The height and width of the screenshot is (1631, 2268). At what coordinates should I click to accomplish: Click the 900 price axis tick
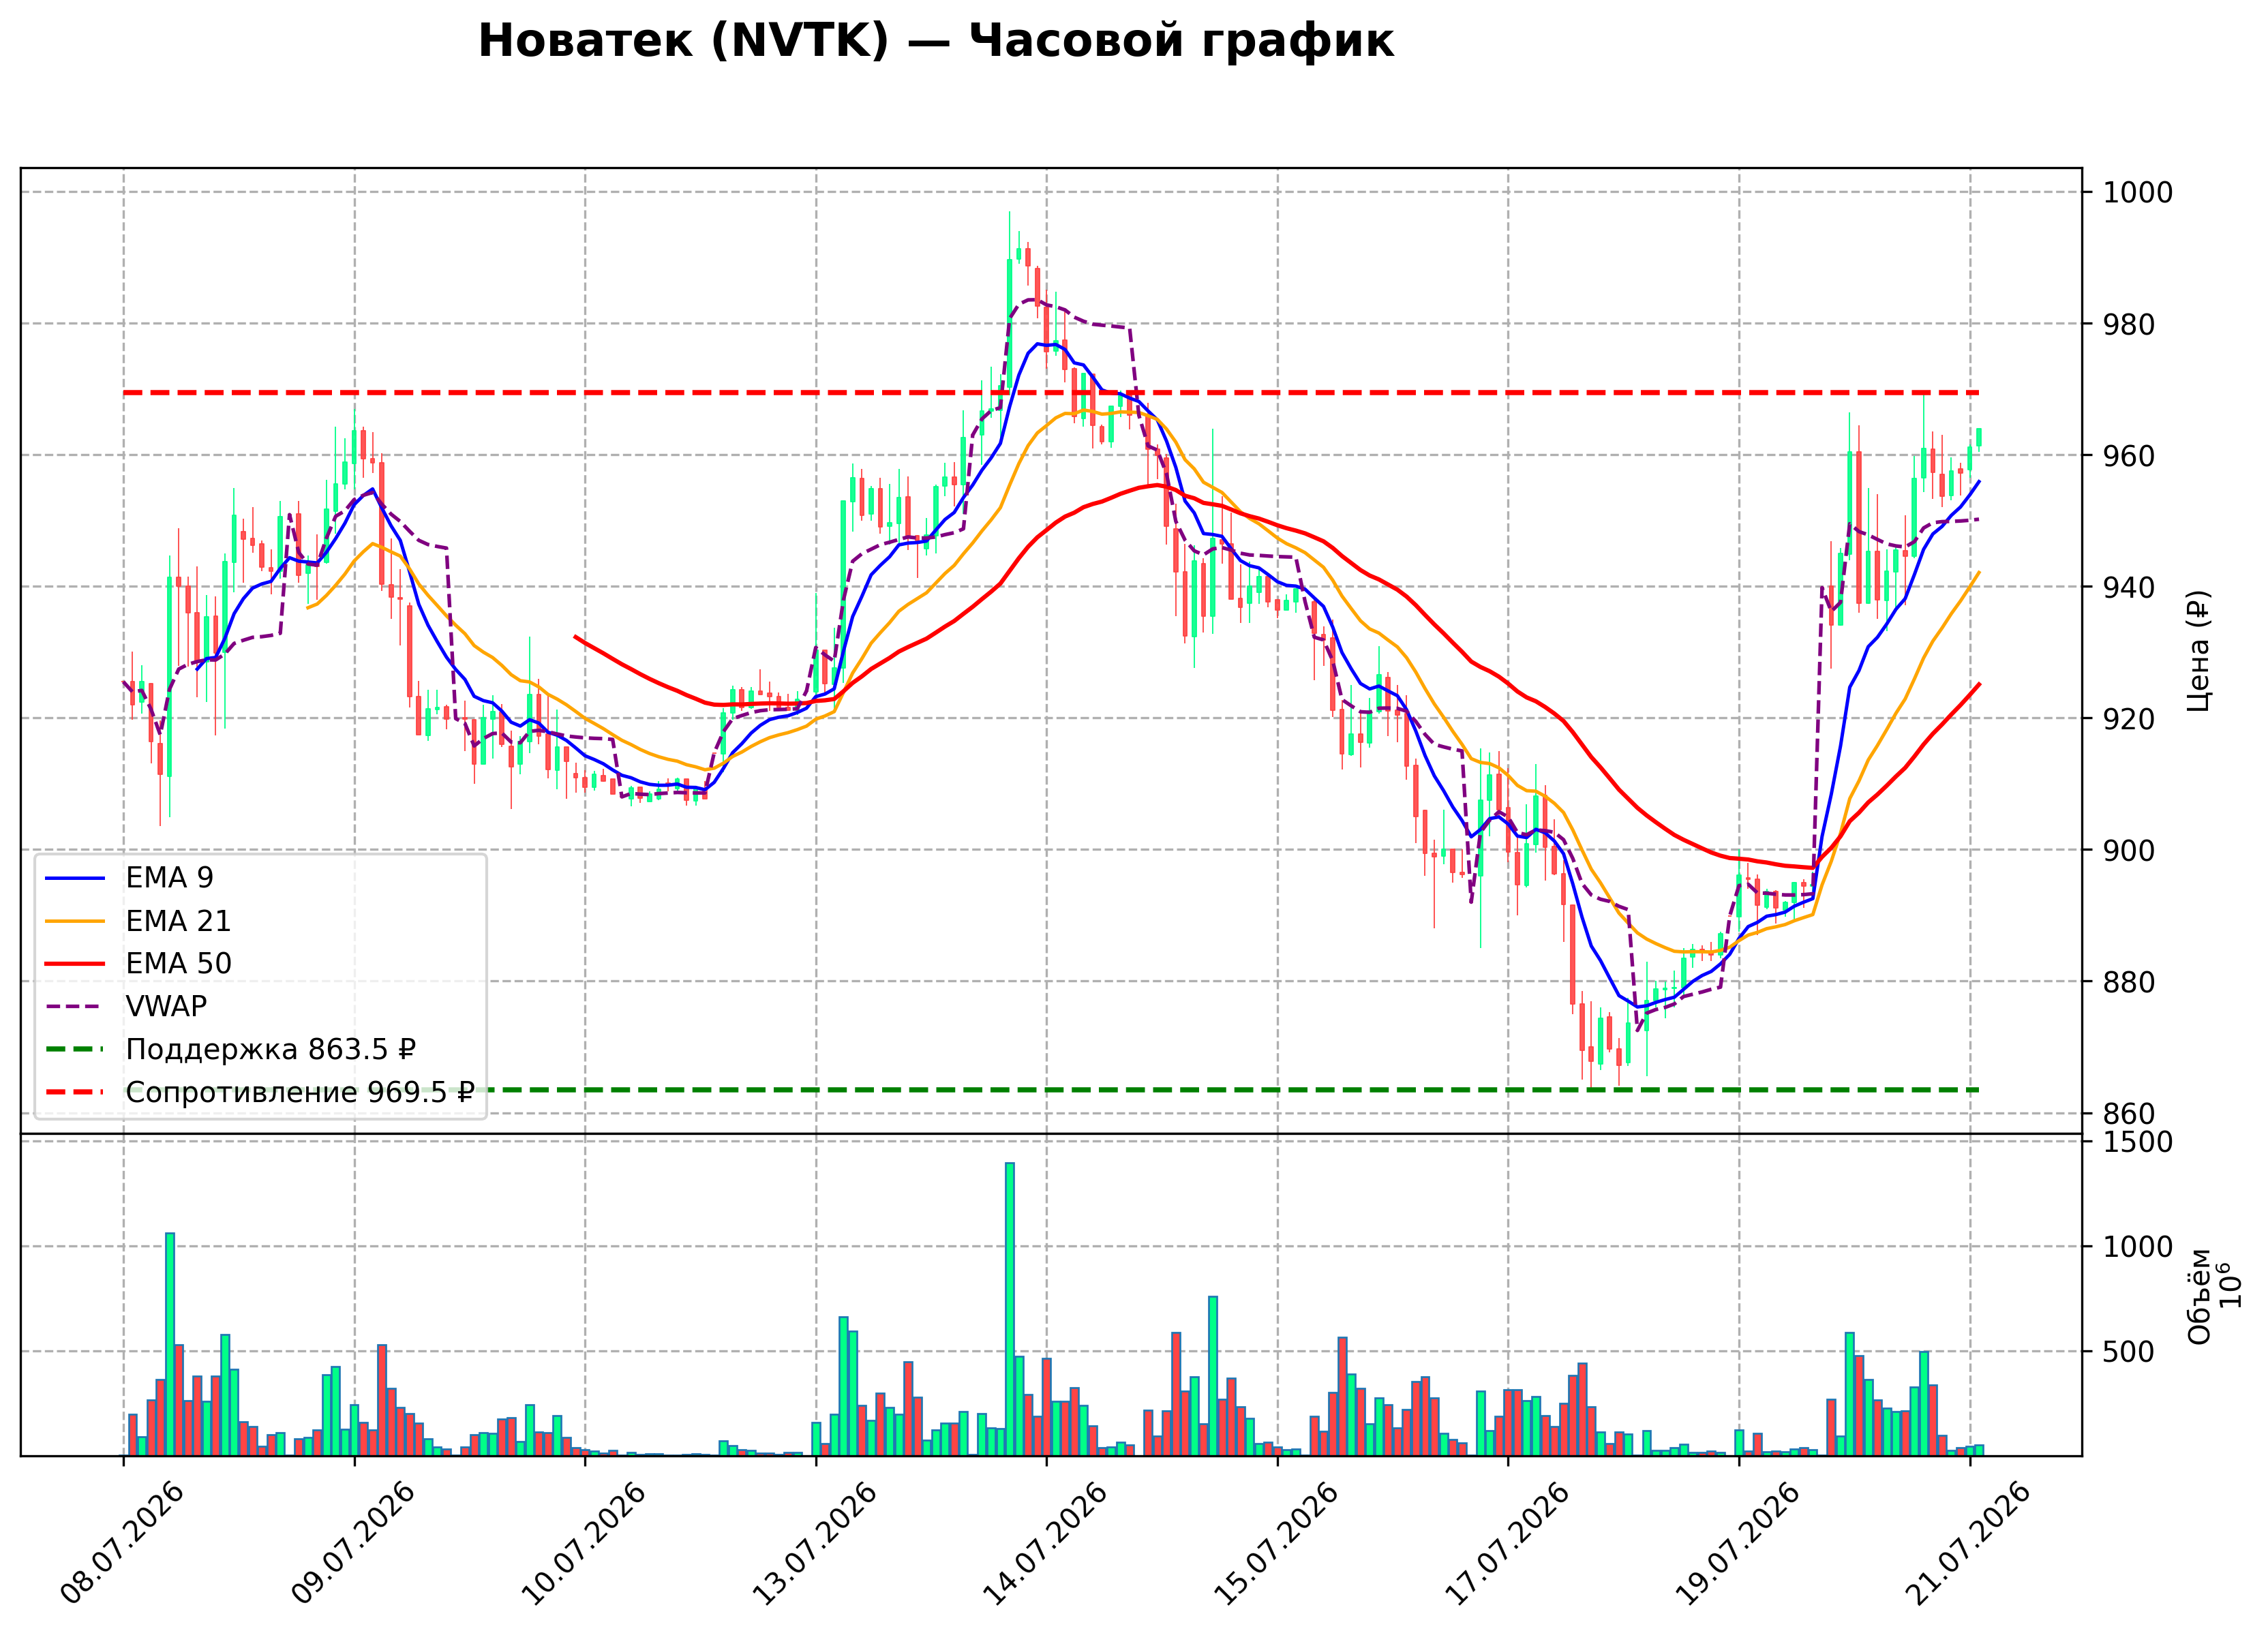coord(2129,851)
